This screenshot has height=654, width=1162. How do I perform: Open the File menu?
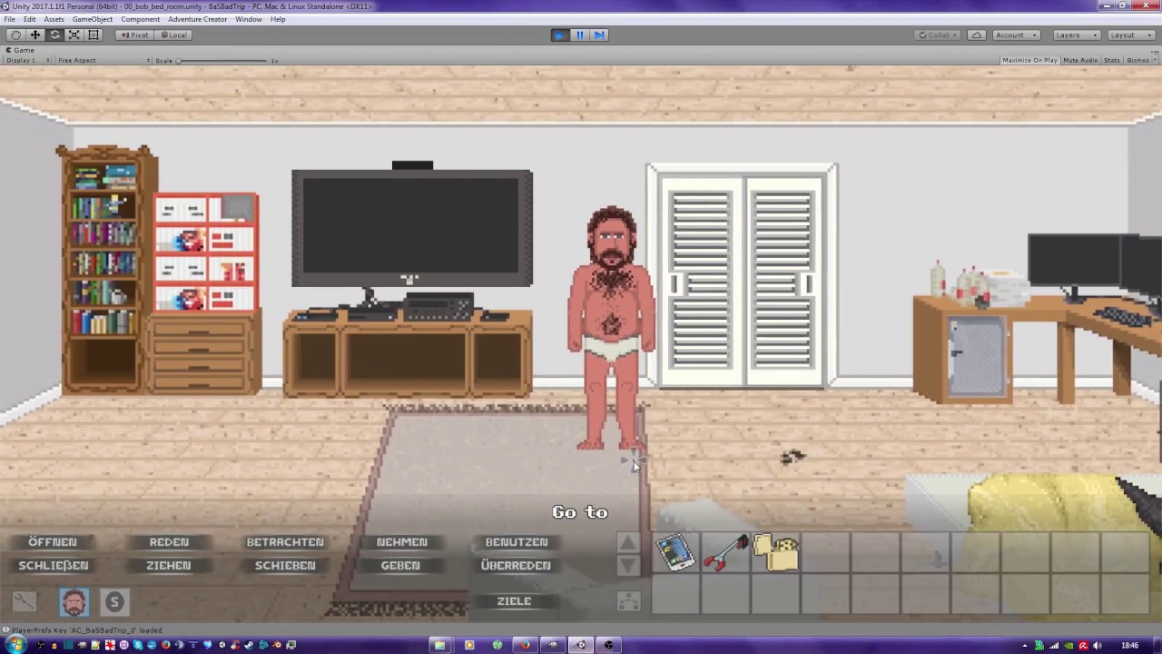[9, 19]
